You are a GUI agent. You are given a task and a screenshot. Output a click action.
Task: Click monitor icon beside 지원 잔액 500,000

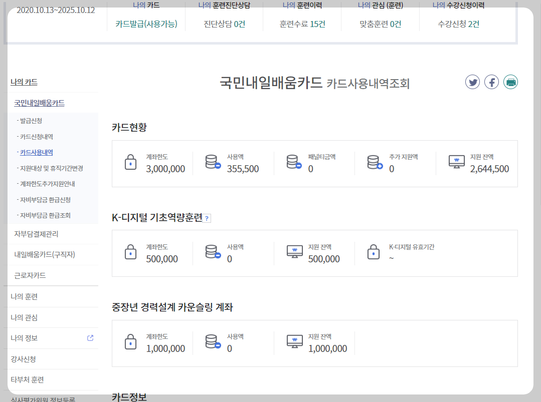(295, 251)
